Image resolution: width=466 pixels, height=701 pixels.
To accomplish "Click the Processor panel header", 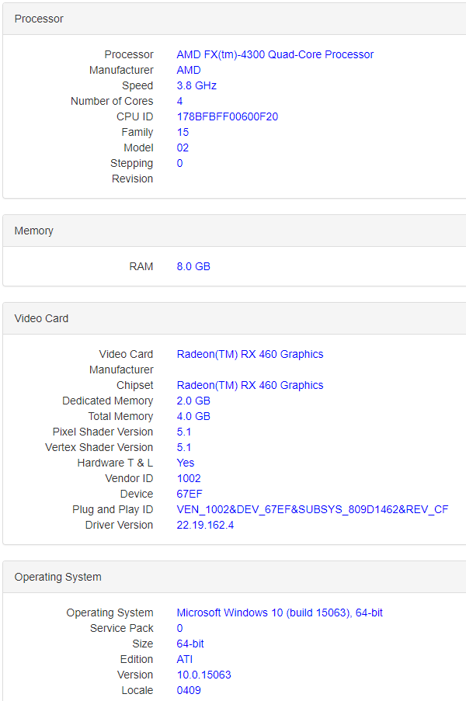I will click(235, 19).
